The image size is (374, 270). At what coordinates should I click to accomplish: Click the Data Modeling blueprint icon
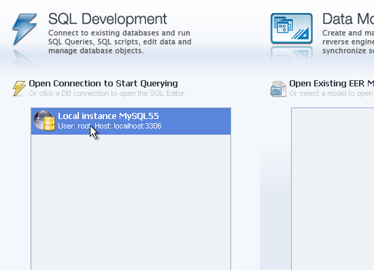pos(292,29)
